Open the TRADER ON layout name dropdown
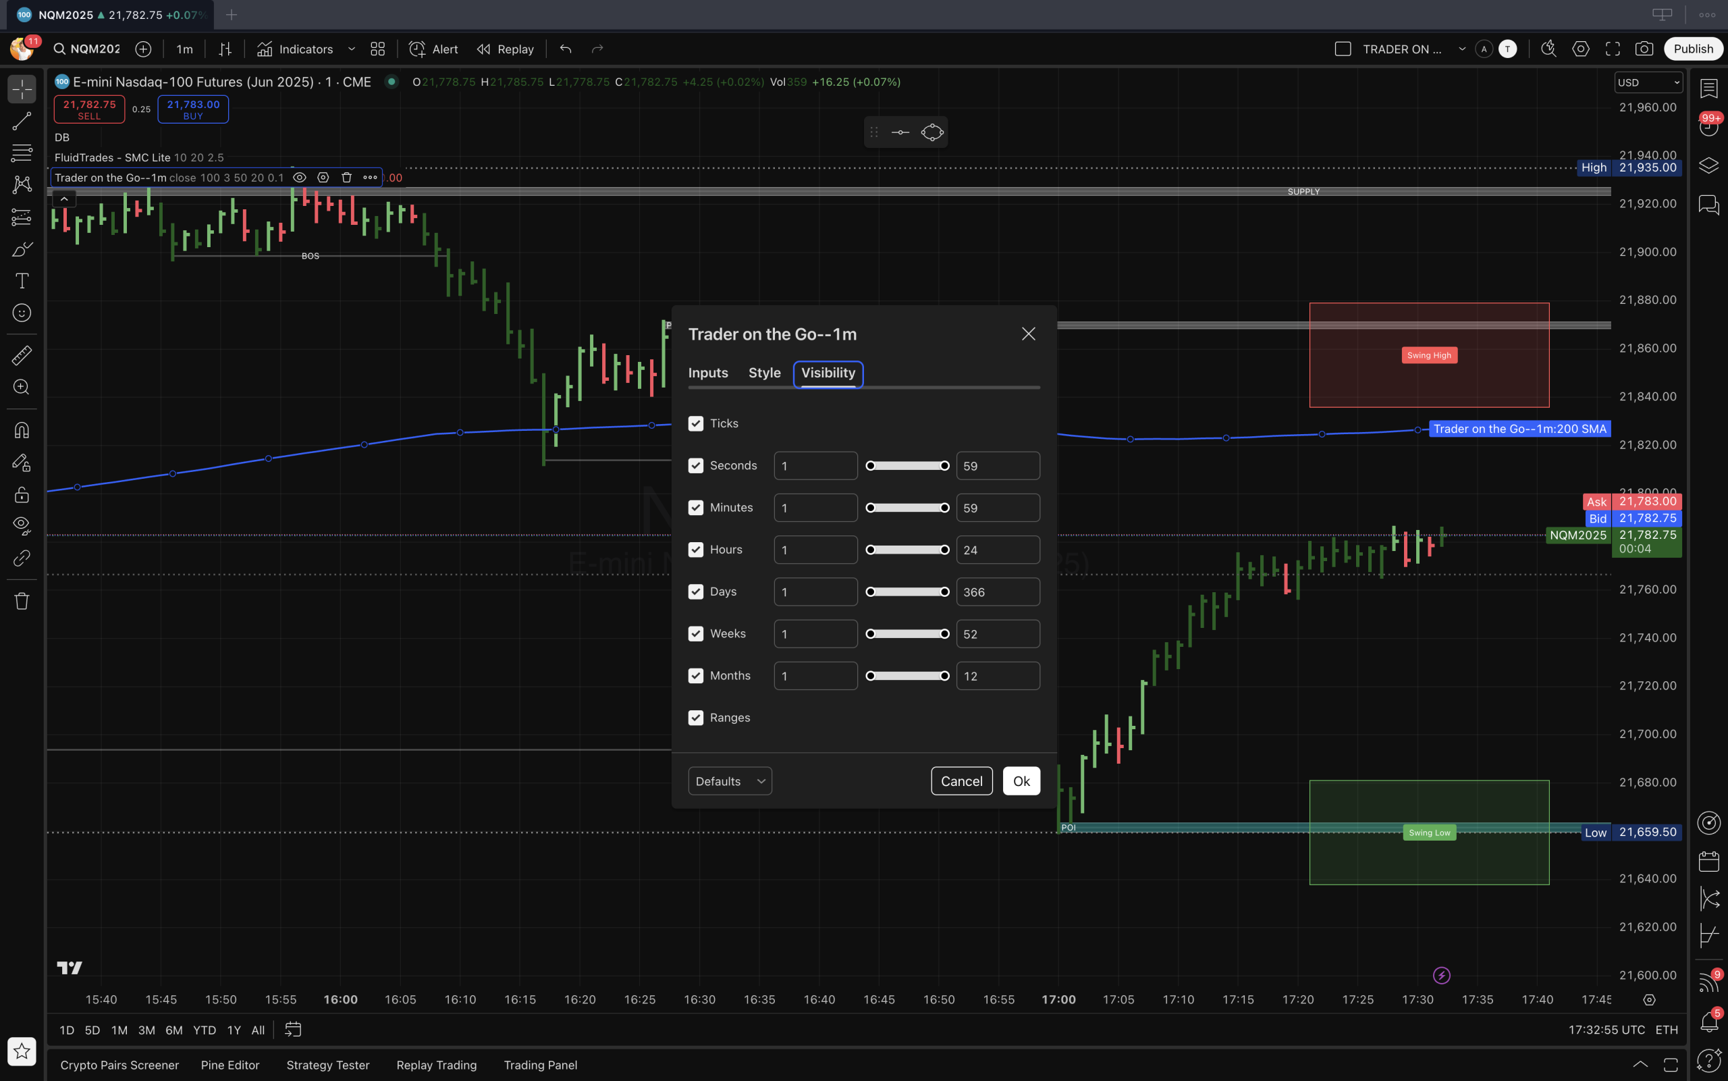 (1461, 49)
